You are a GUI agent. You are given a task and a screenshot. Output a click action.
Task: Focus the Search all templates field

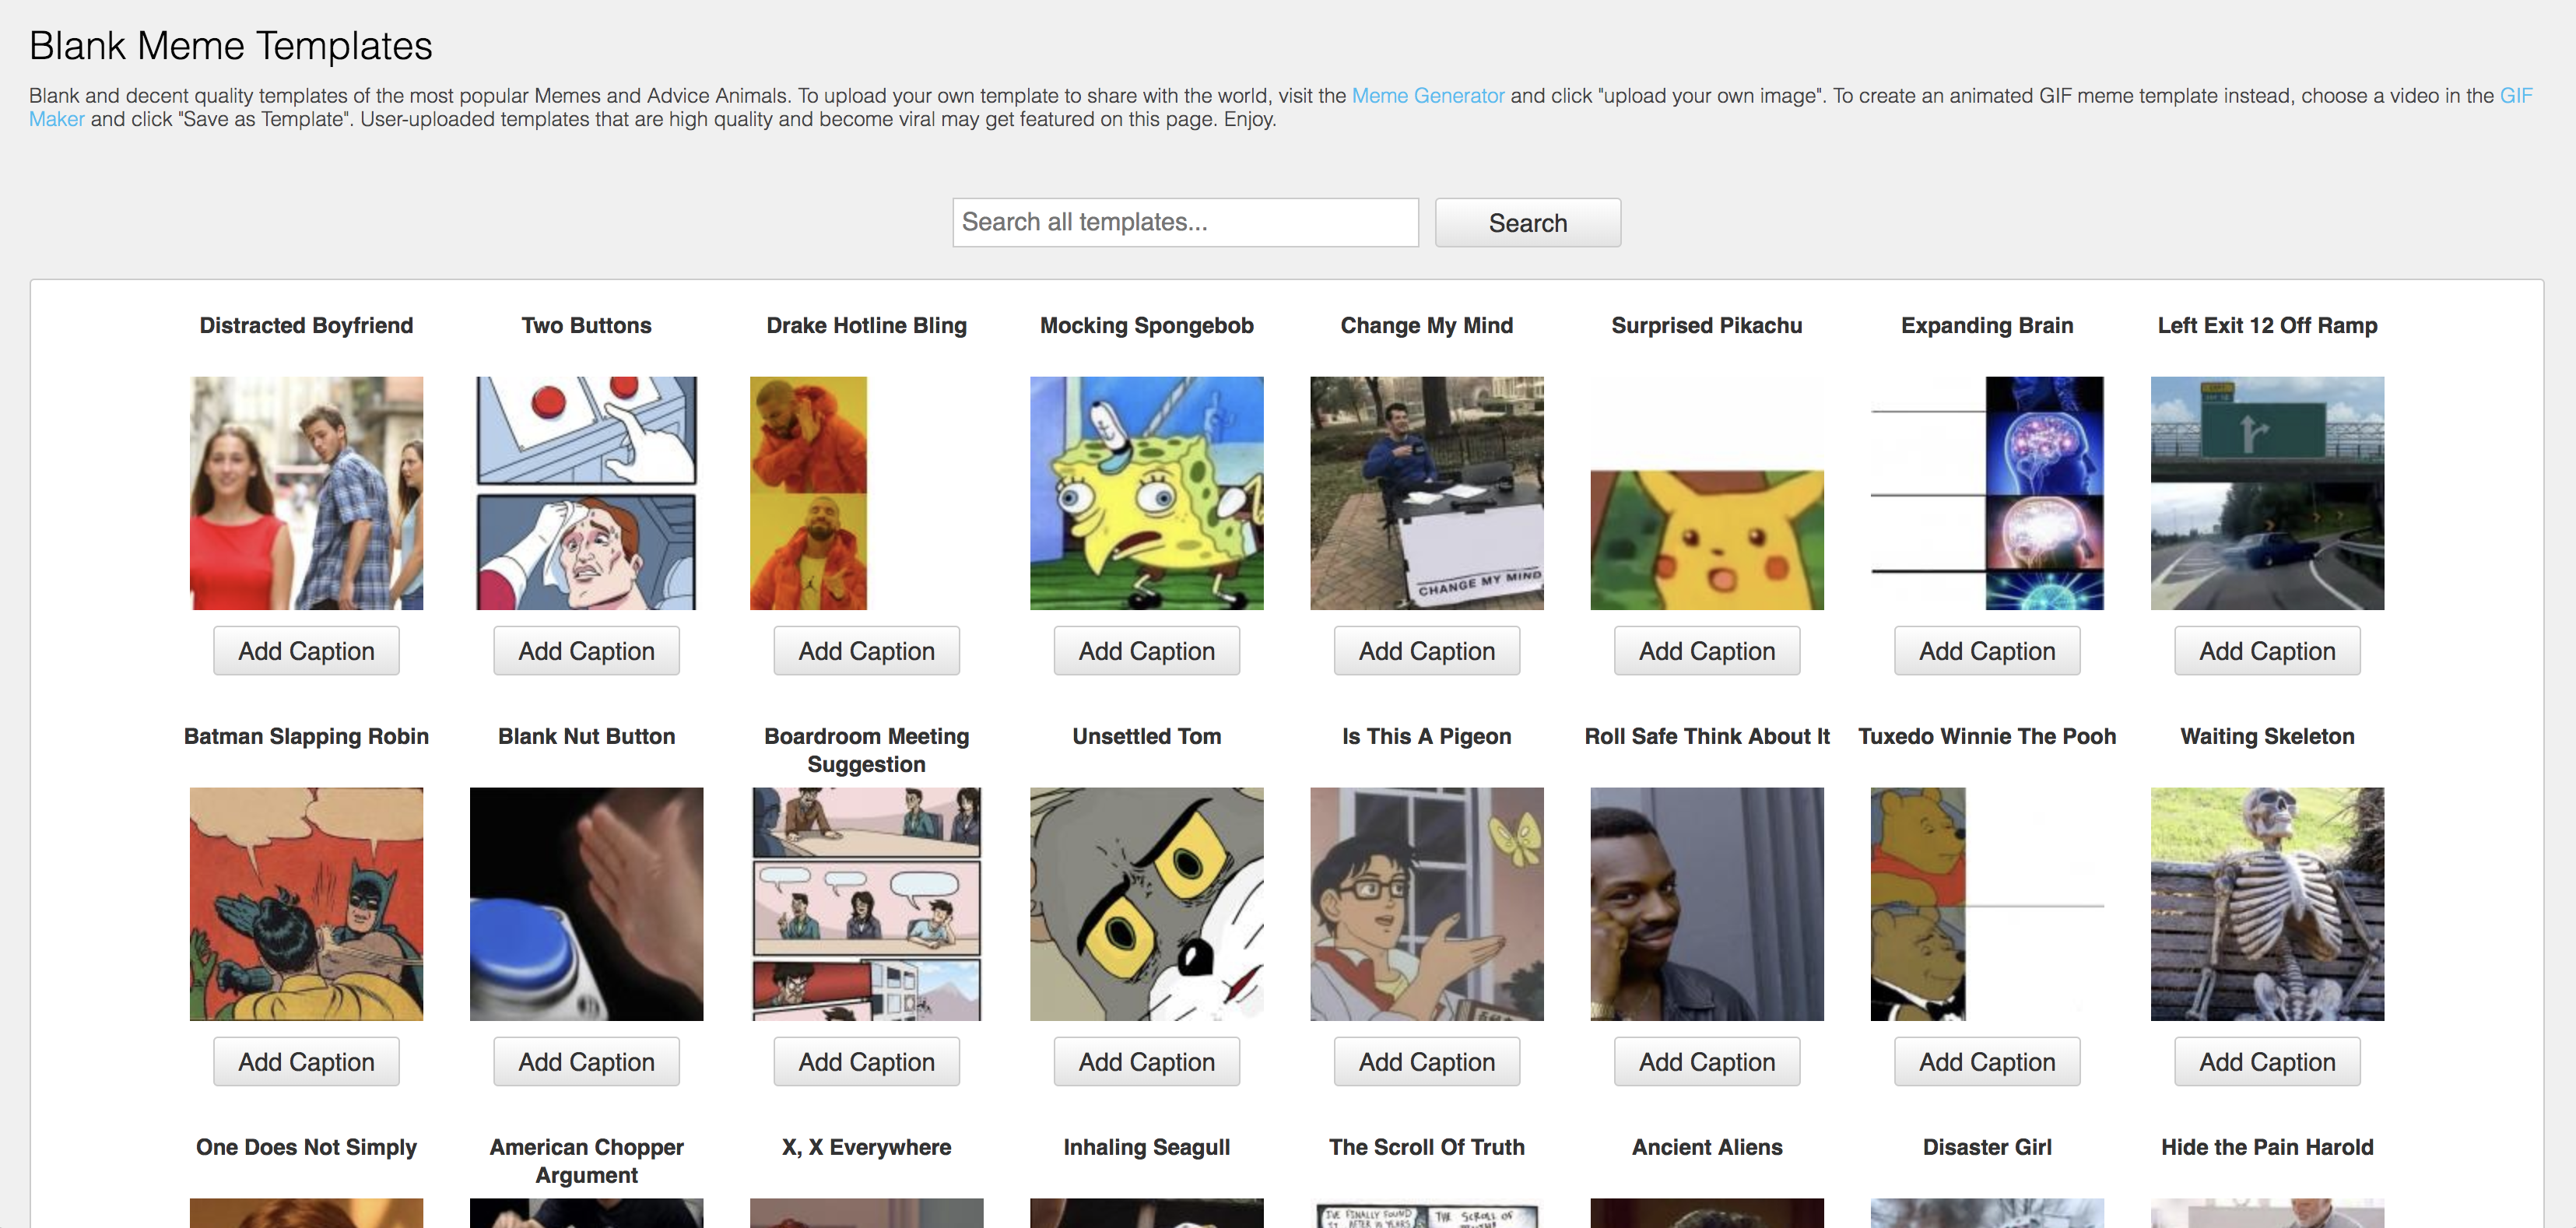pyautogui.click(x=1185, y=222)
